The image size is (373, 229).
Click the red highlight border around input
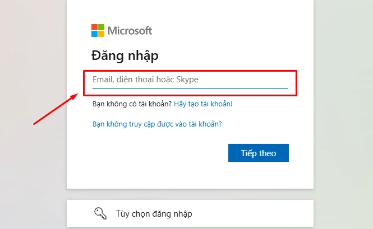[190, 71]
